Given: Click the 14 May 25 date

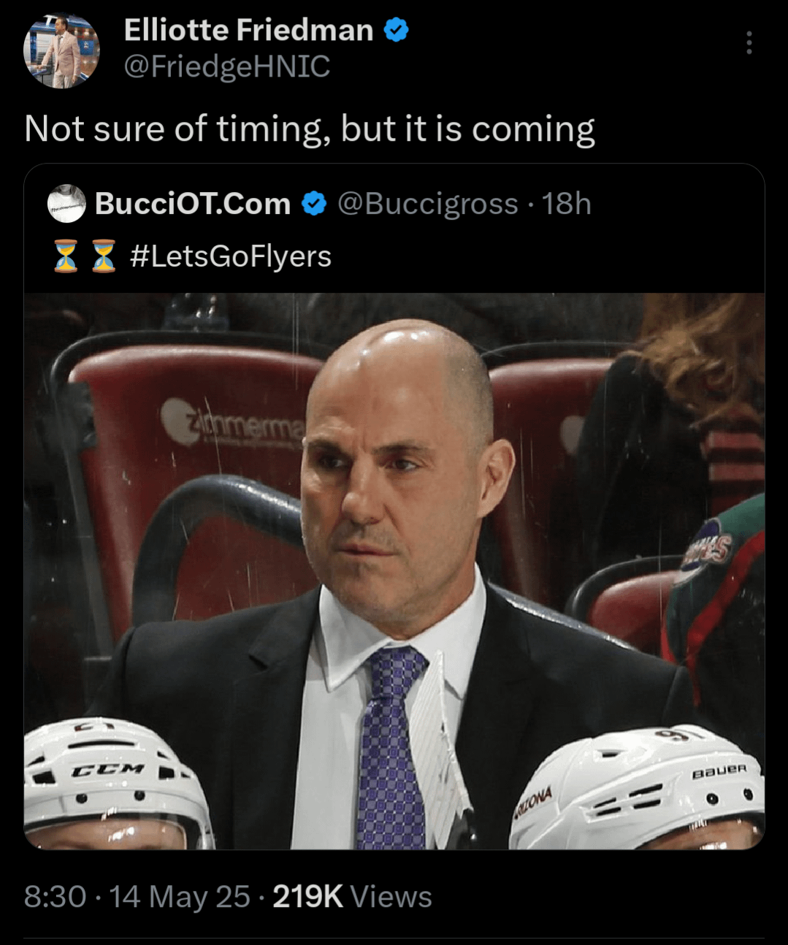Looking at the screenshot, I should click(180, 897).
